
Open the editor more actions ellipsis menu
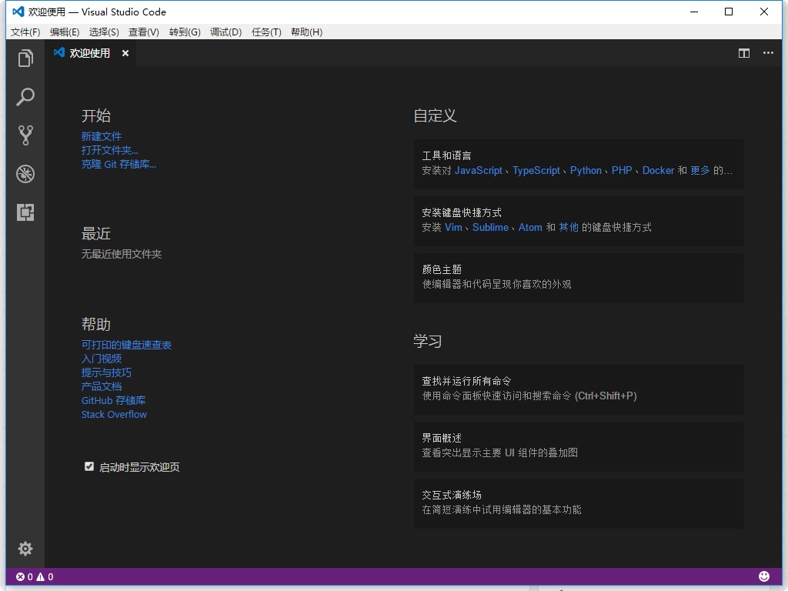coord(768,53)
